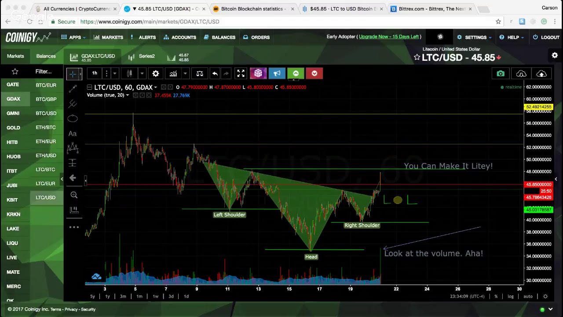Switch to the Balances sidebar tab
563x317 pixels.
pyautogui.click(x=46, y=56)
